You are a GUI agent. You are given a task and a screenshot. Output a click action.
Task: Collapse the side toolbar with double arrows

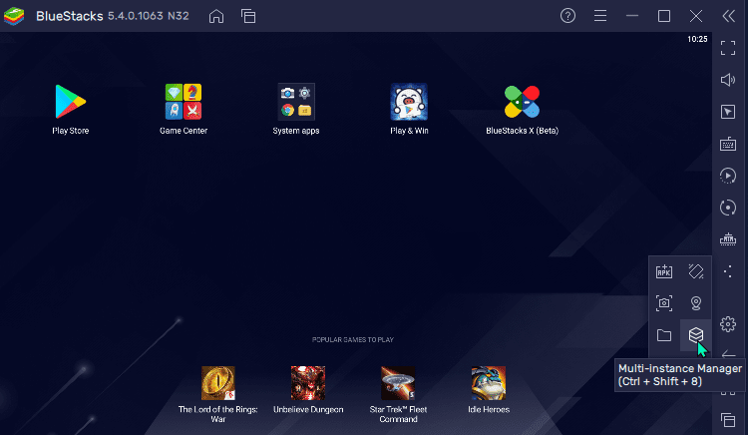coord(728,16)
